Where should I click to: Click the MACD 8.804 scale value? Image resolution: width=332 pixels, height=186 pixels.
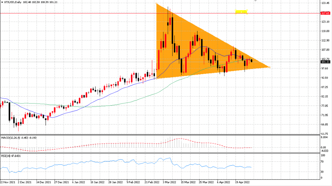tap(324, 137)
